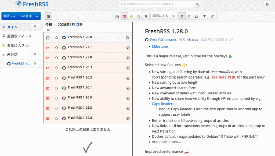Switch to the global grid view icon
Image resolution: width=275 pixels, height=156 pixels.
(x=189, y=16)
